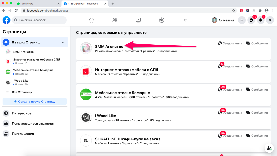Click 'Создать новую Страницу' button
277x156 pixels.
pyautogui.click(x=35, y=102)
